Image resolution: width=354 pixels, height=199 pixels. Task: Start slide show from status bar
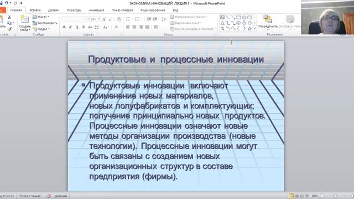[307, 196]
